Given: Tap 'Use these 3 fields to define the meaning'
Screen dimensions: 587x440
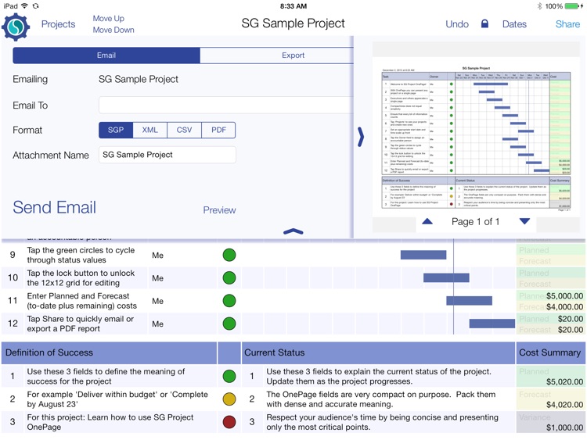Looking at the screenshot, I should (x=106, y=377).
